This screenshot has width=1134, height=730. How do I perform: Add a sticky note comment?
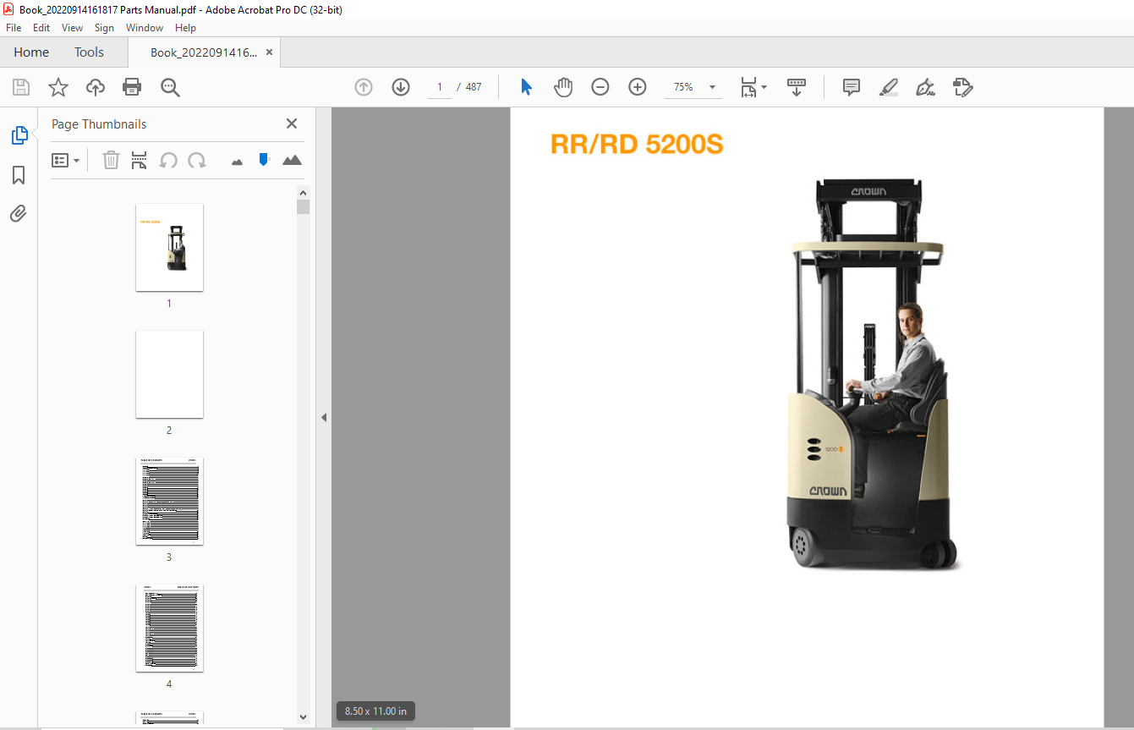tap(852, 87)
